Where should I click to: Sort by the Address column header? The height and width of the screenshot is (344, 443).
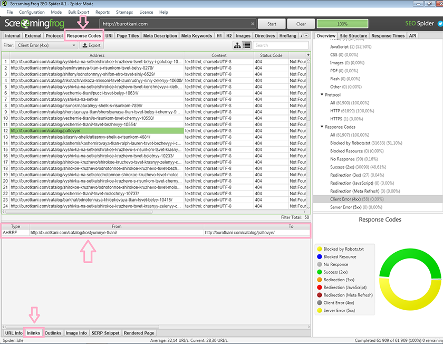(97, 55)
